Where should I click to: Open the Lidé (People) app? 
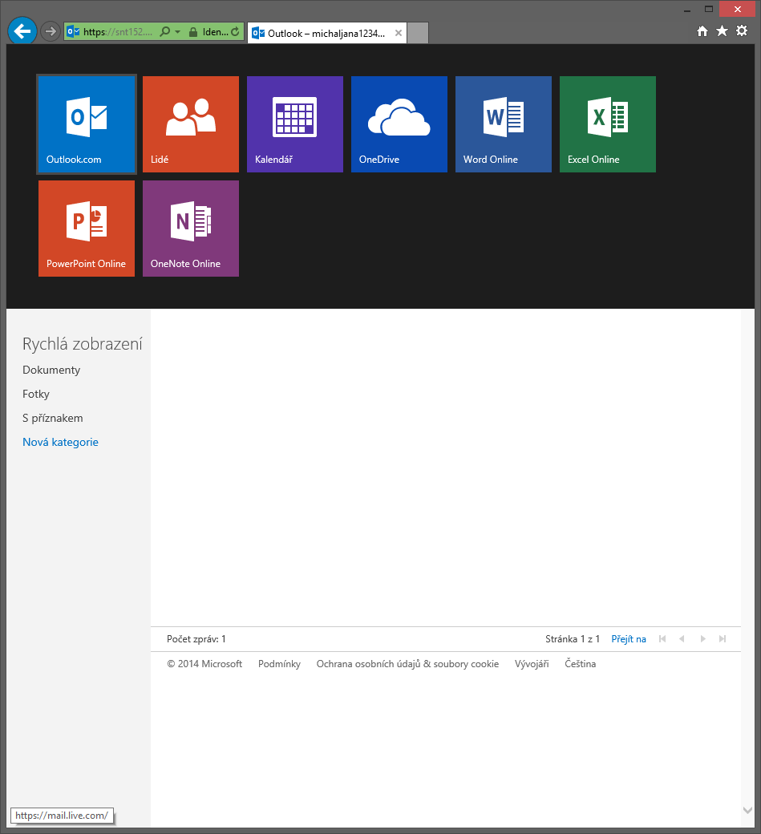pyautogui.click(x=190, y=124)
